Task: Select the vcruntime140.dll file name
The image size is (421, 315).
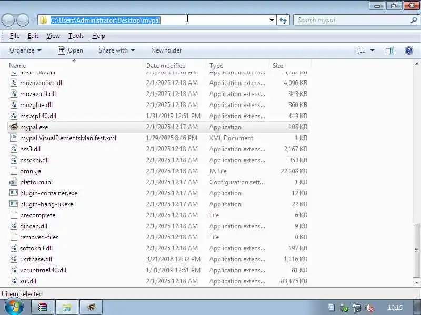Action: [x=43, y=270]
